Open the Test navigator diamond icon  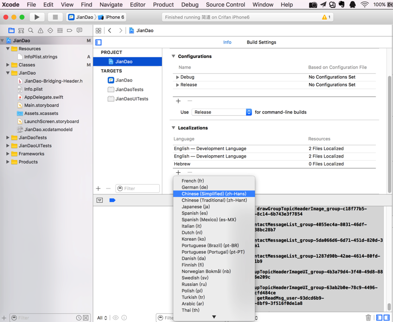(50, 30)
